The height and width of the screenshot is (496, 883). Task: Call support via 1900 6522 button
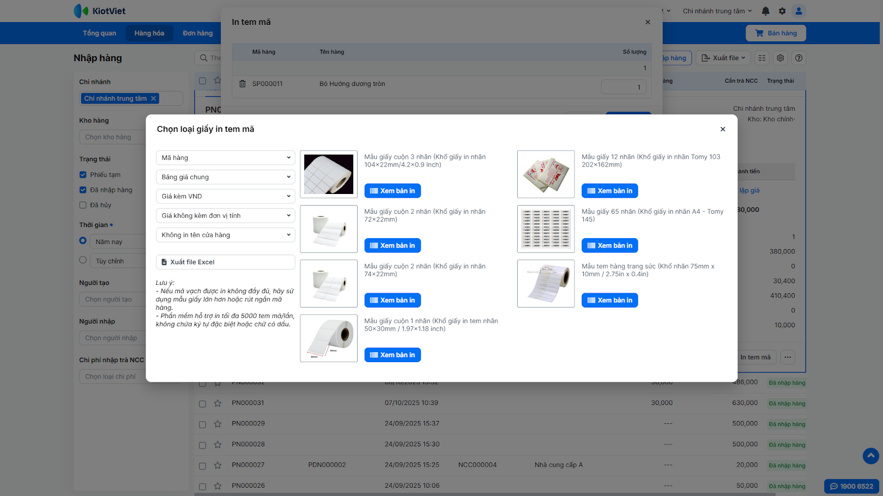point(852,486)
